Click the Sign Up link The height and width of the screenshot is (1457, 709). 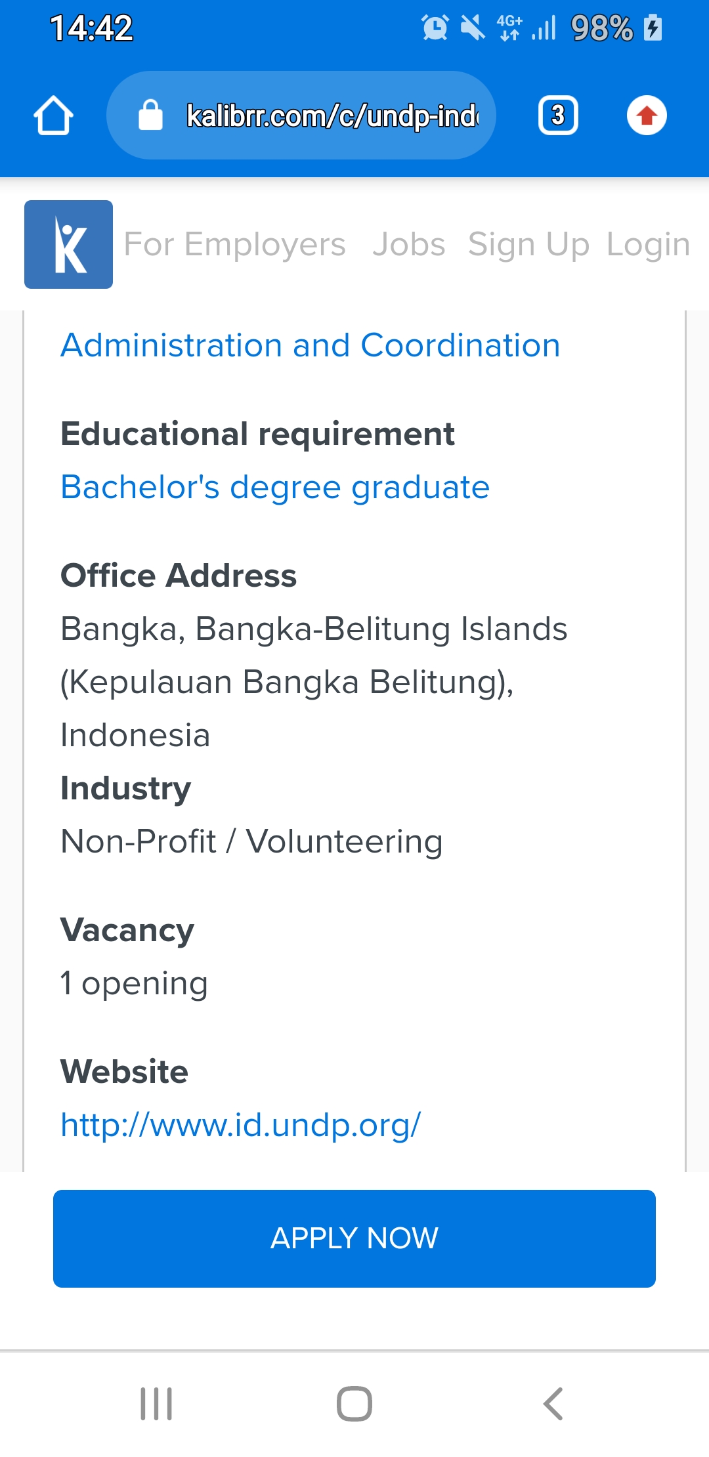(x=528, y=245)
